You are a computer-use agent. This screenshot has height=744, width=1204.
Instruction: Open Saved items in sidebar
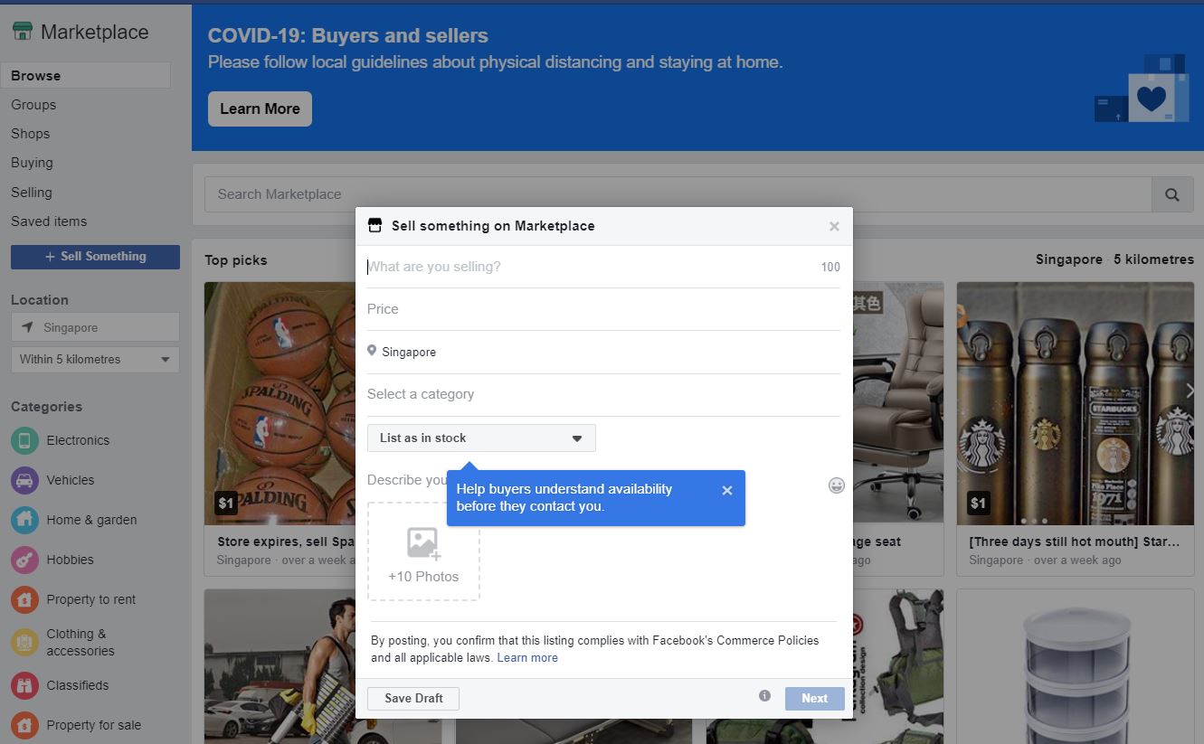(49, 221)
